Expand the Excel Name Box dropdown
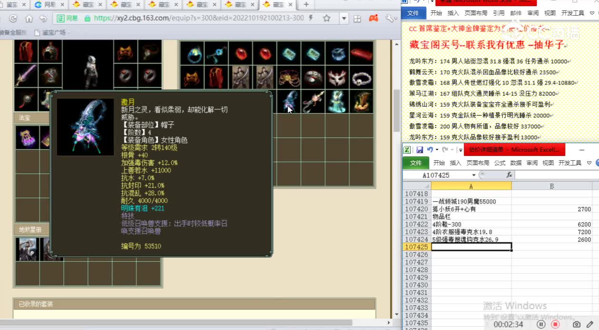Viewport: 599px width, 330px height. (x=474, y=175)
